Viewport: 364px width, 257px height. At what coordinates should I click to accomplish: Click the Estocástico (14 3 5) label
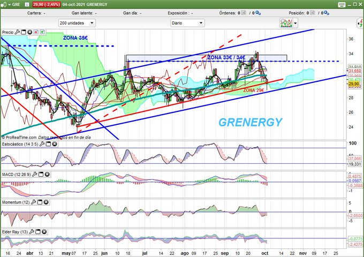(20, 144)
